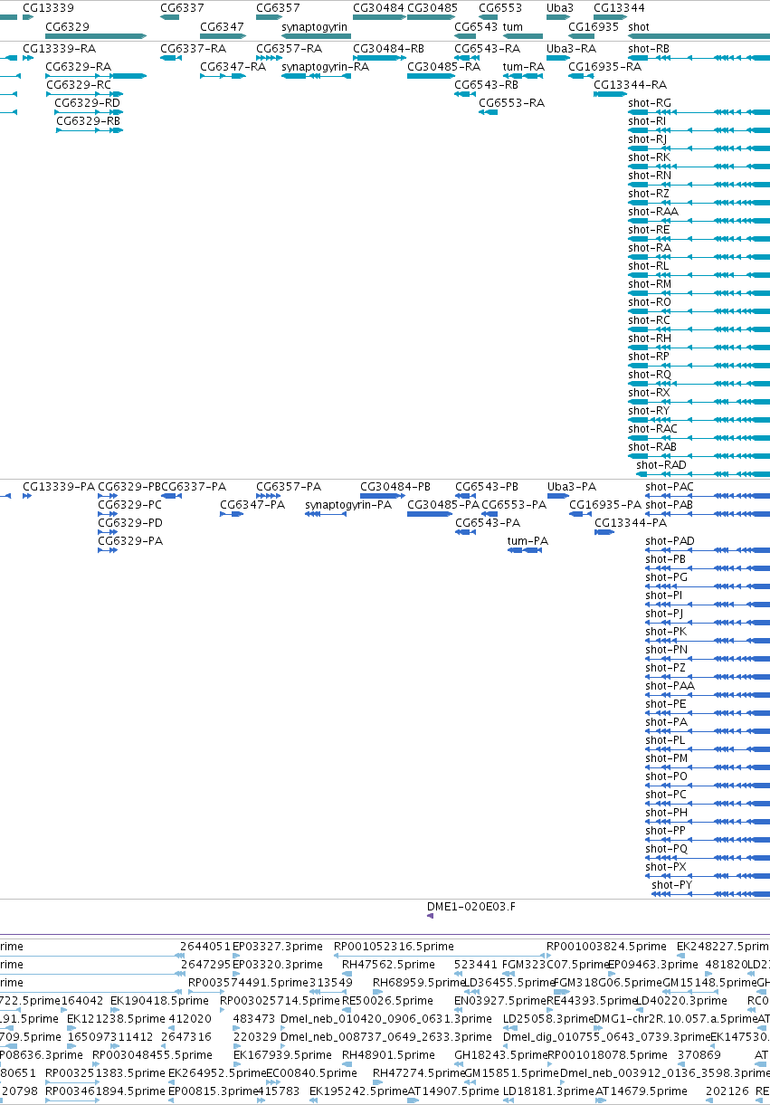Click the CG30484-RB transcript label
Image resolution: width=770 pixels, height=1105 pixels.
click(388, 48)
